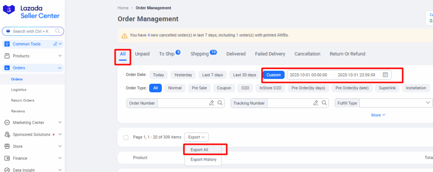Open Logistics under Orders
433x172 pixels.
[x=19, y=90]
